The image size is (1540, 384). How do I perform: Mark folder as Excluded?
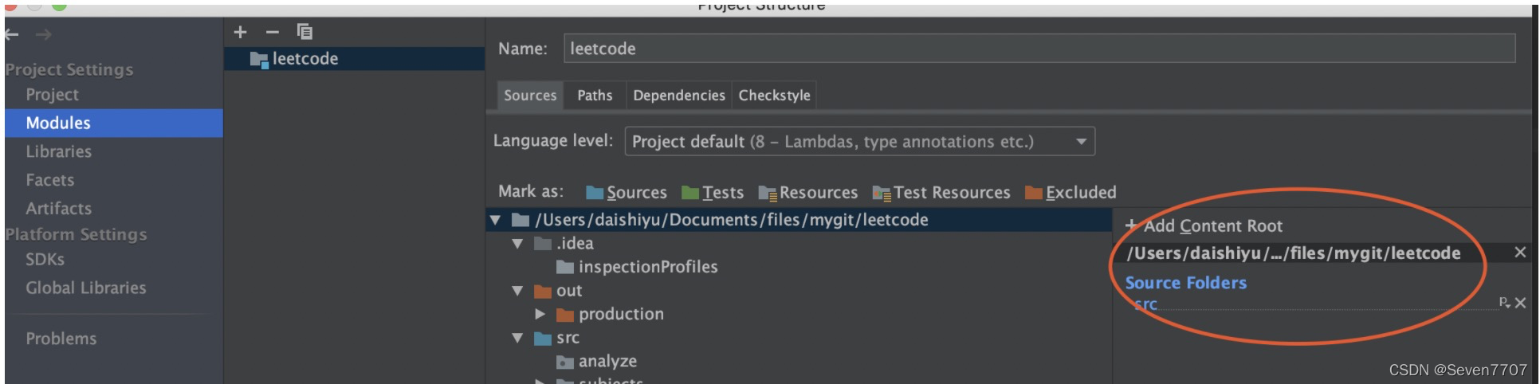[1071, 193]
